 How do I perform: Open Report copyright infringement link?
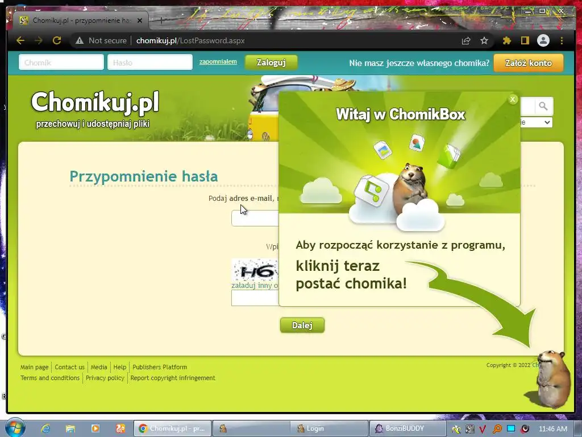(173, 378)
